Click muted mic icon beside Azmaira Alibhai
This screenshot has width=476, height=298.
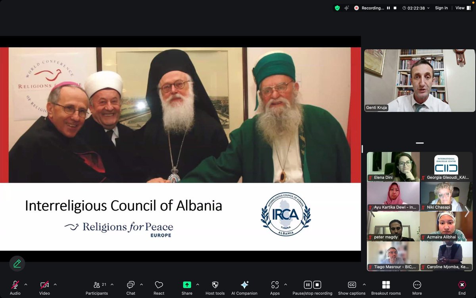click(x=424, y=237)
